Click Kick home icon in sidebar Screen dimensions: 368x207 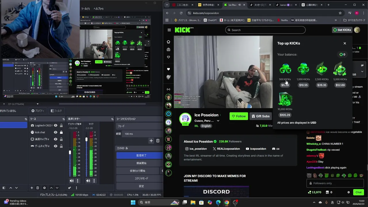168,42
